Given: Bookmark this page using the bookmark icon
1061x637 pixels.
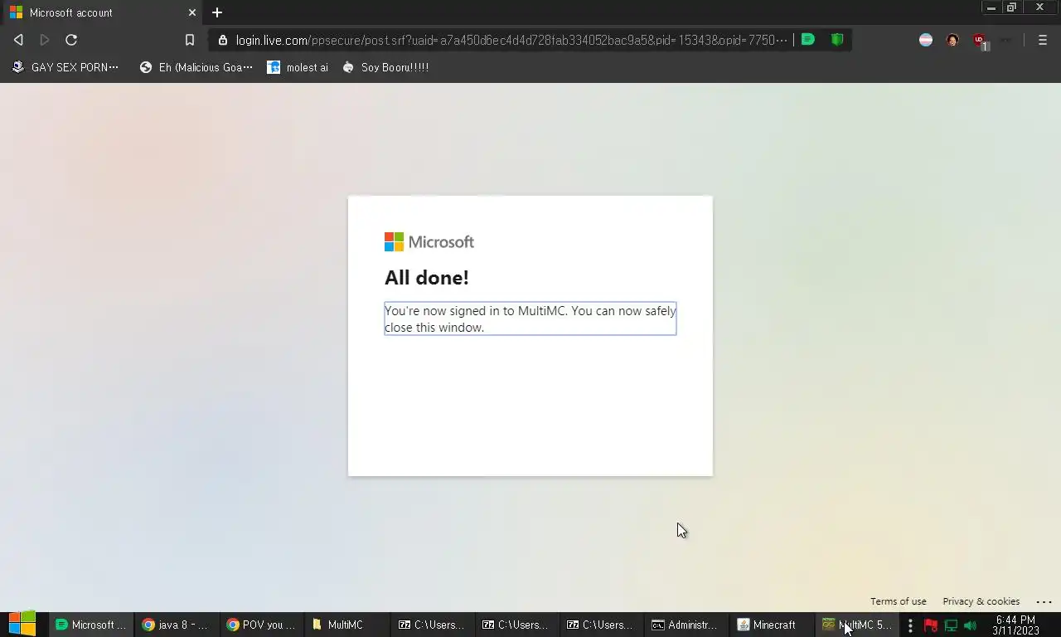Looking at the screenshot, I should click(x=190, y=40).
